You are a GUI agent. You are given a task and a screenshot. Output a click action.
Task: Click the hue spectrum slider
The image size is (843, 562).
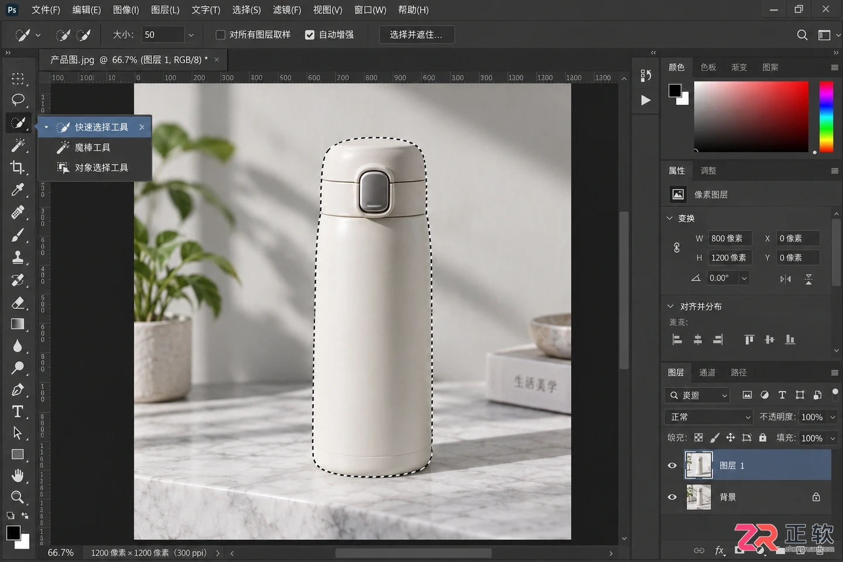point(826,116)
